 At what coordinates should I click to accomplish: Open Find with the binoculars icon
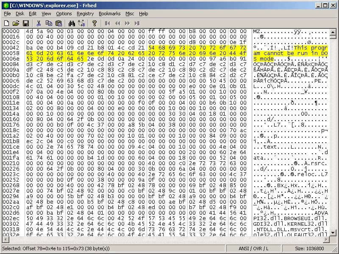71,23
